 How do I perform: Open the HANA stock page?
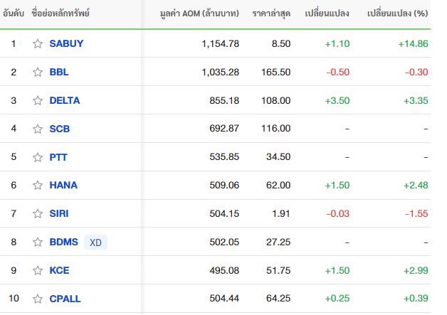click(63, 185)
